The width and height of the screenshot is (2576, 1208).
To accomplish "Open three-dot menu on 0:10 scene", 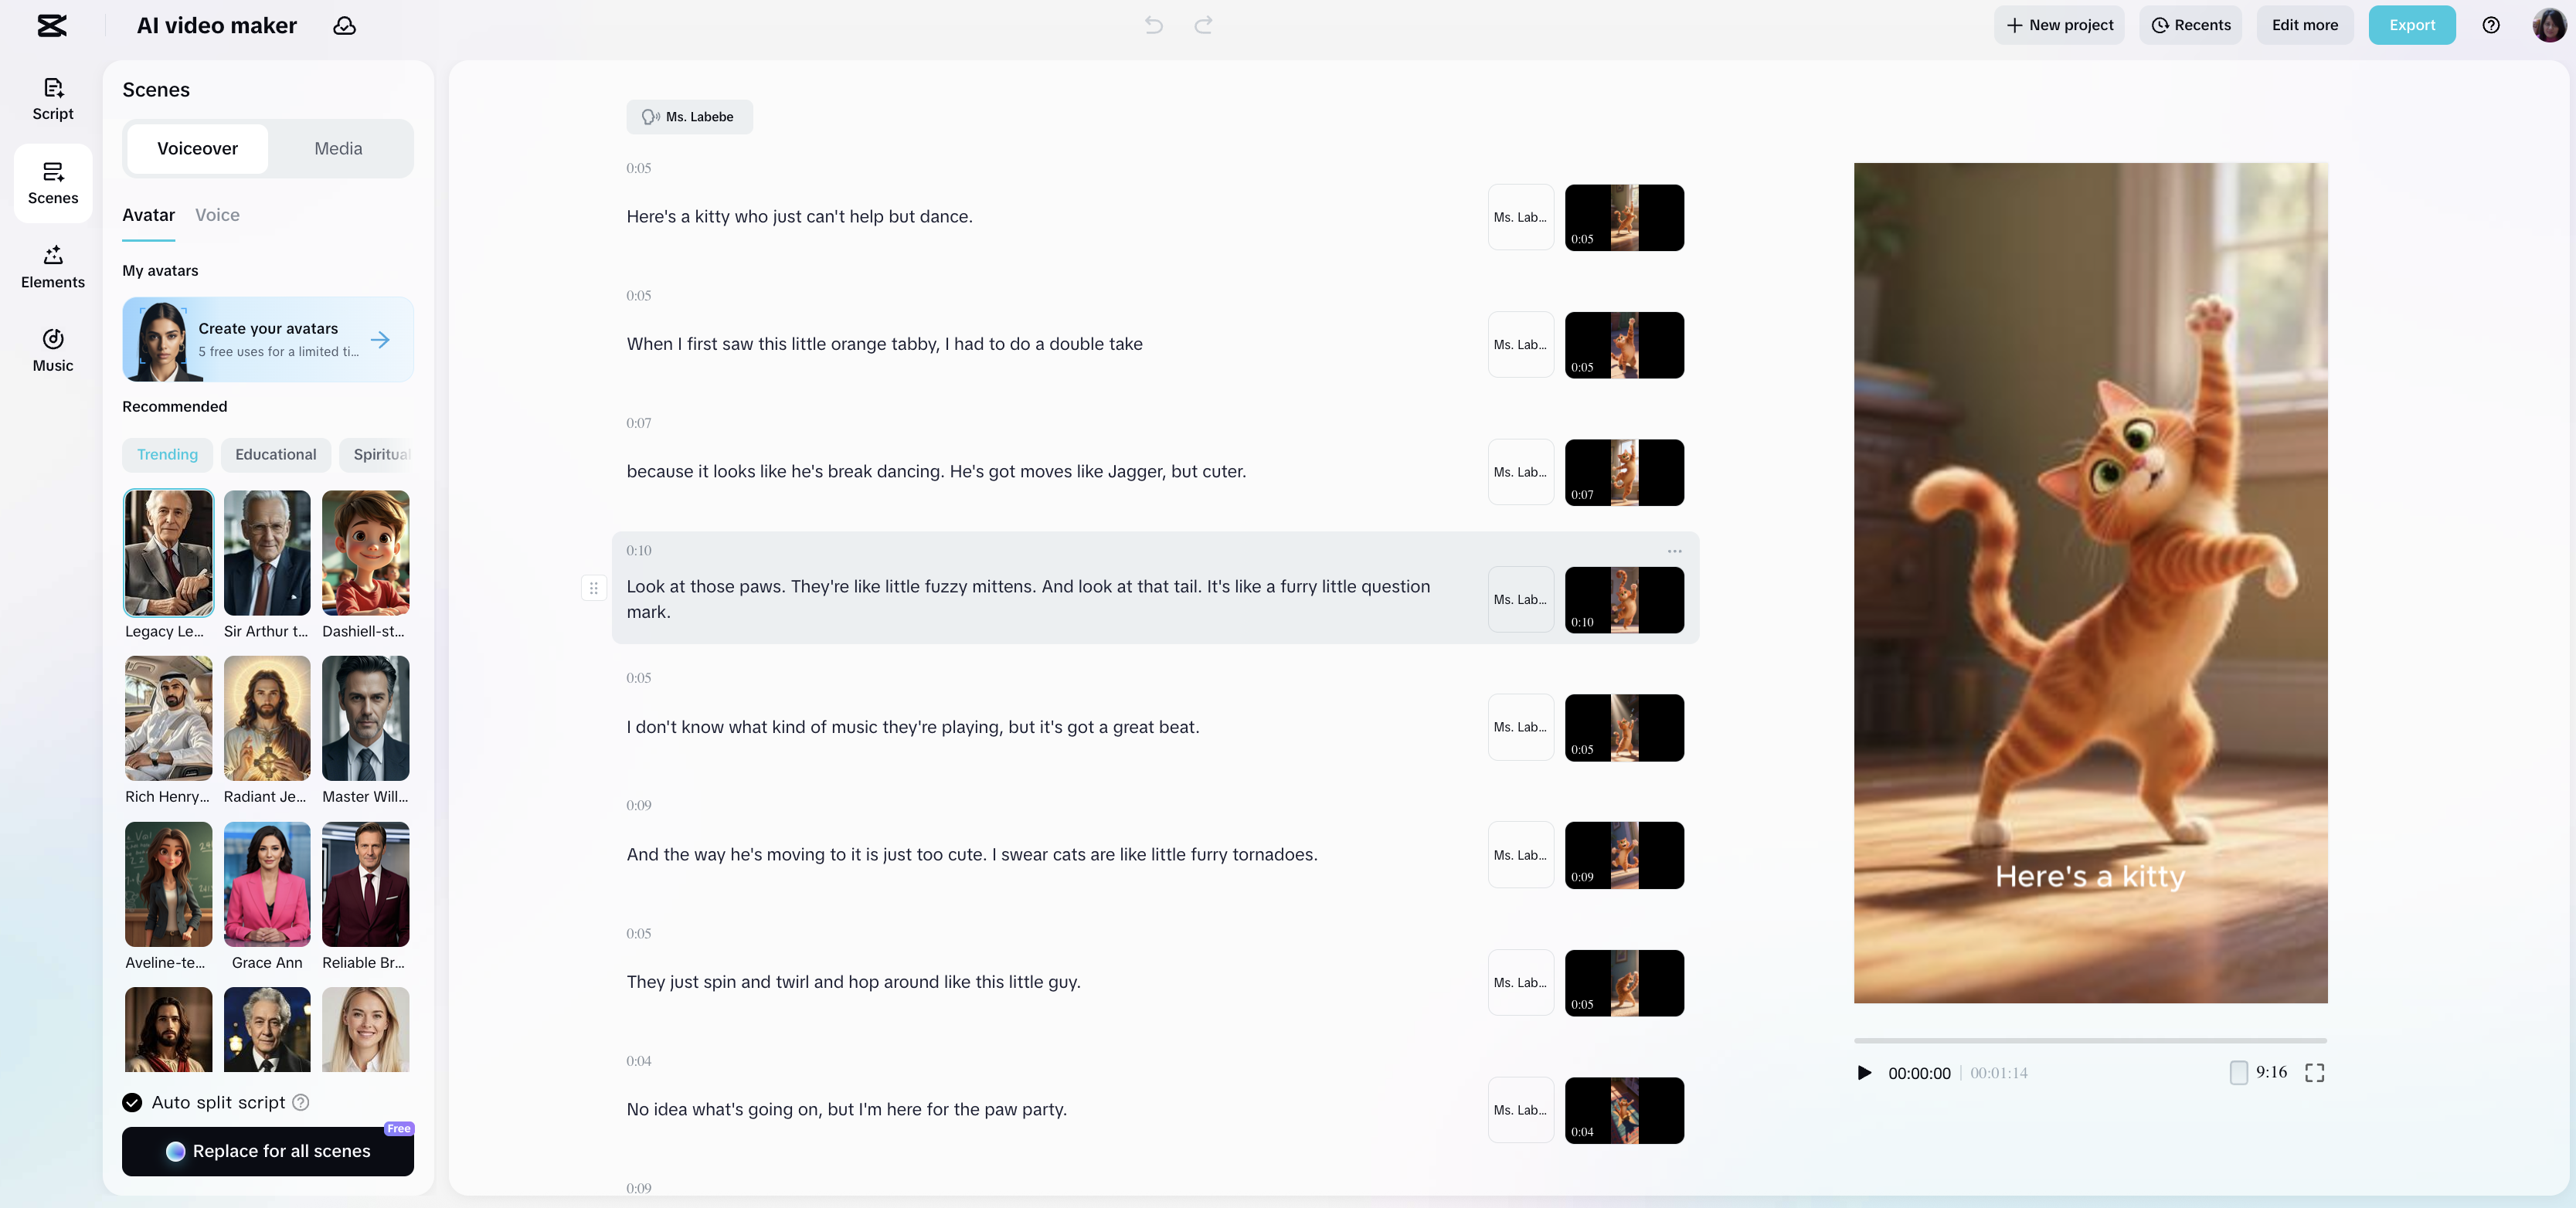I will coord(1674,551).
